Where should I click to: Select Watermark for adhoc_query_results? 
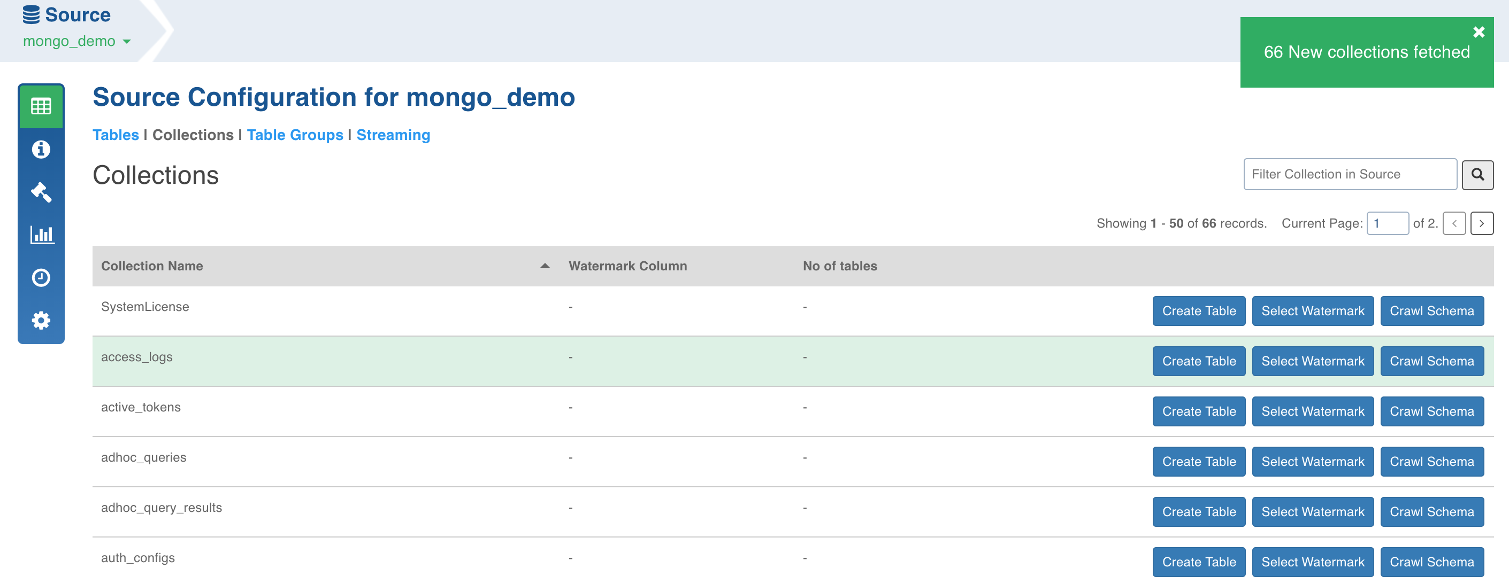(x=1312, y=512)
